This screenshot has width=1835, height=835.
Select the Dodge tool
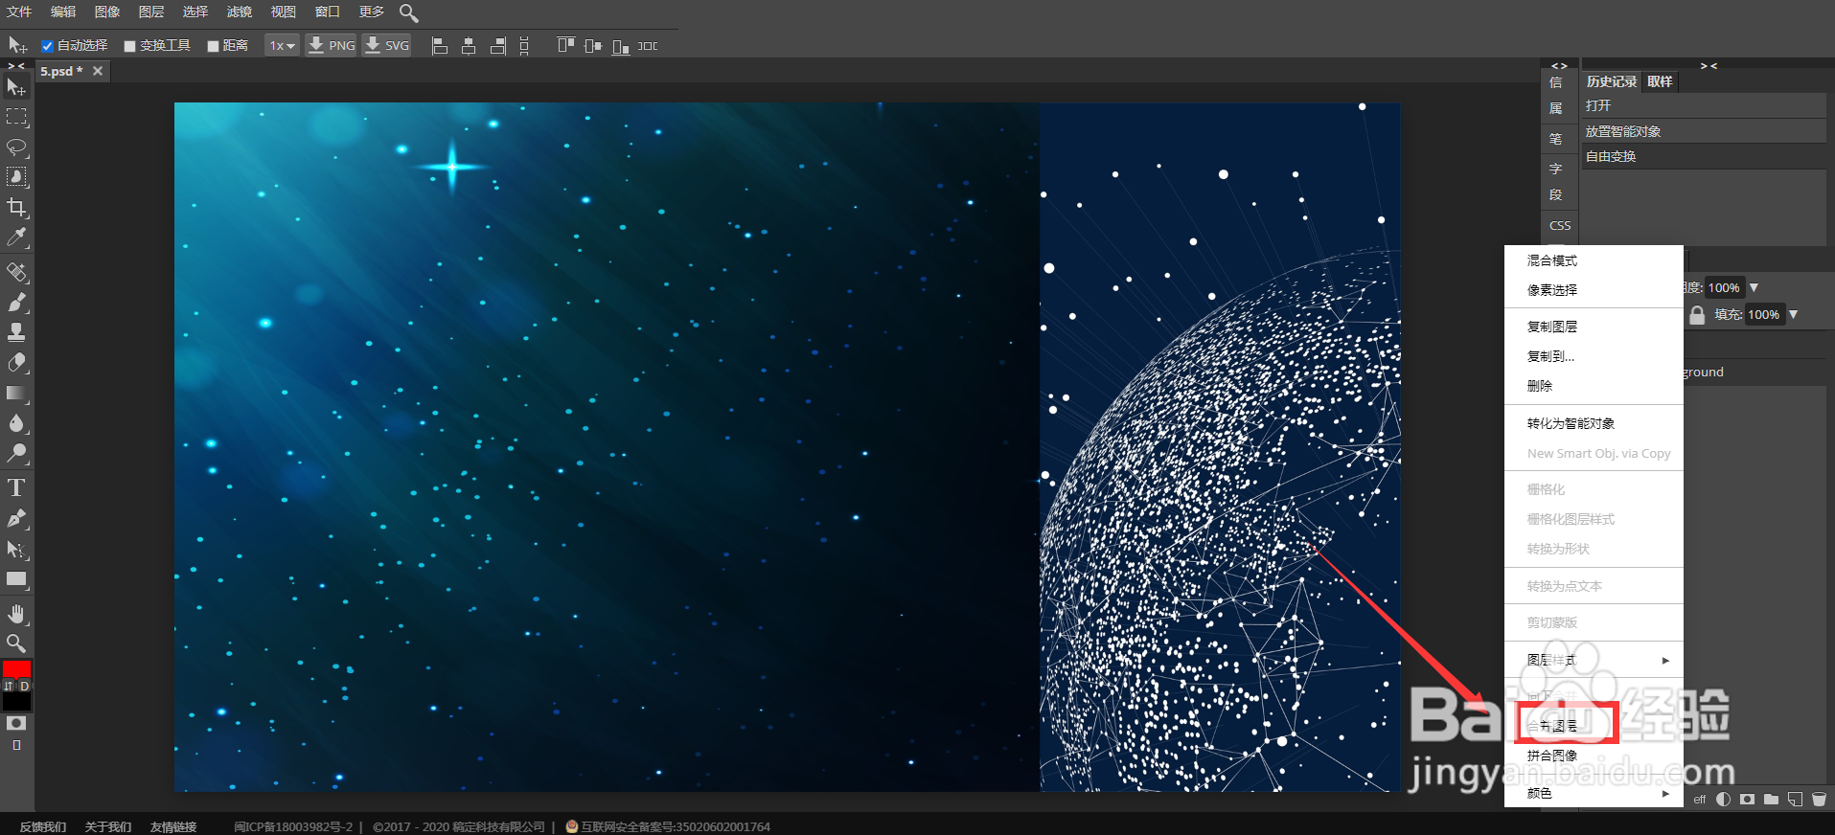(16, 453)
